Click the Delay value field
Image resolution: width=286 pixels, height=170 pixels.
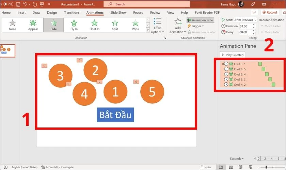pos(245,32)
